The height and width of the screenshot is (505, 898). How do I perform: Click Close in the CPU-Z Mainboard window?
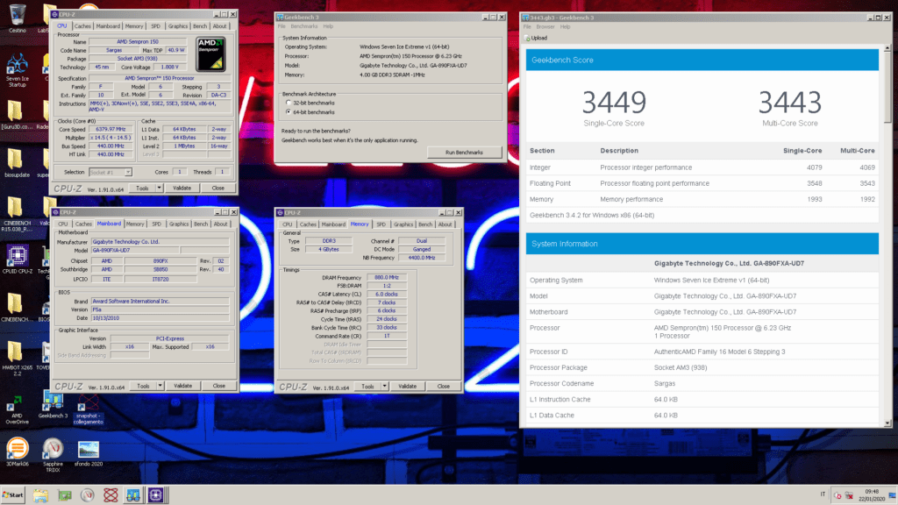pyautogui.click(x=218, y=387)
